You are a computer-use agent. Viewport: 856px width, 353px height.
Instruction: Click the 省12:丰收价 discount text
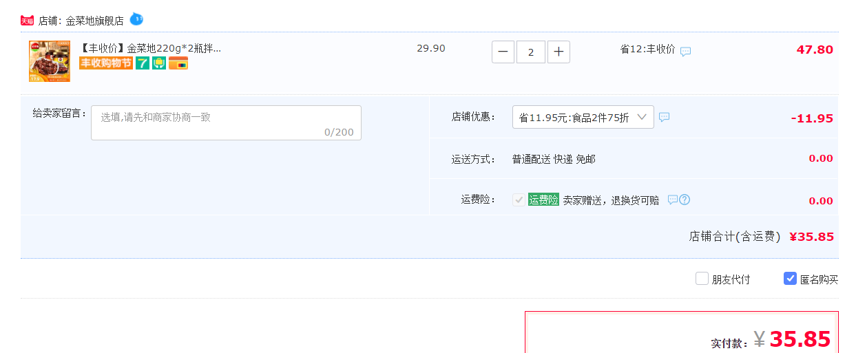pyautogui.click(x=647, y=50)
